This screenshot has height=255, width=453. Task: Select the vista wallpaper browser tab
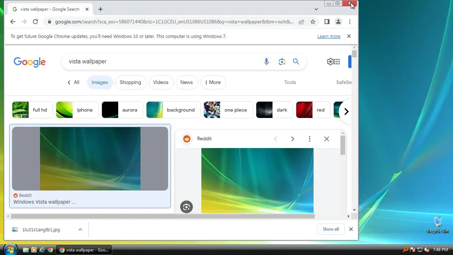(50, 9)
